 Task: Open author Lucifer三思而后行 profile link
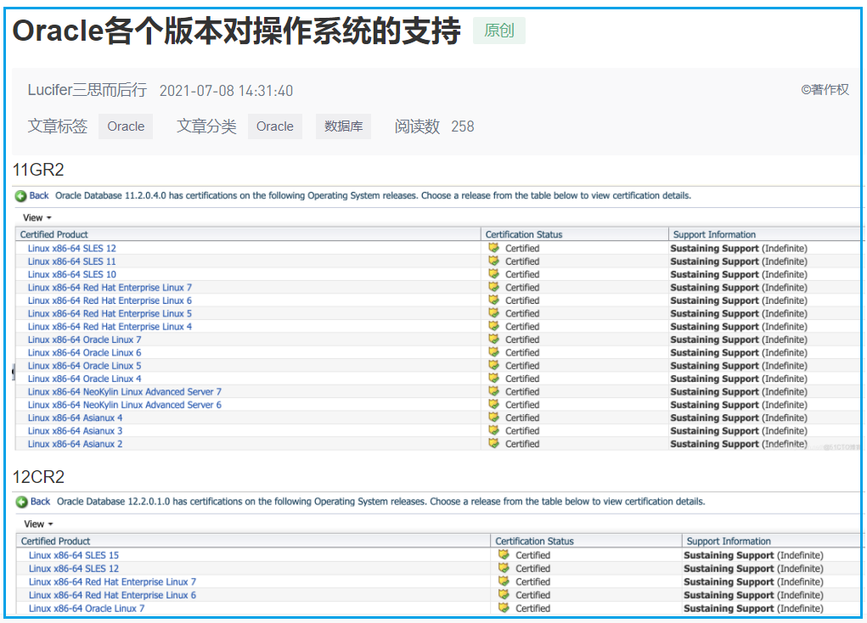point(87,90)
